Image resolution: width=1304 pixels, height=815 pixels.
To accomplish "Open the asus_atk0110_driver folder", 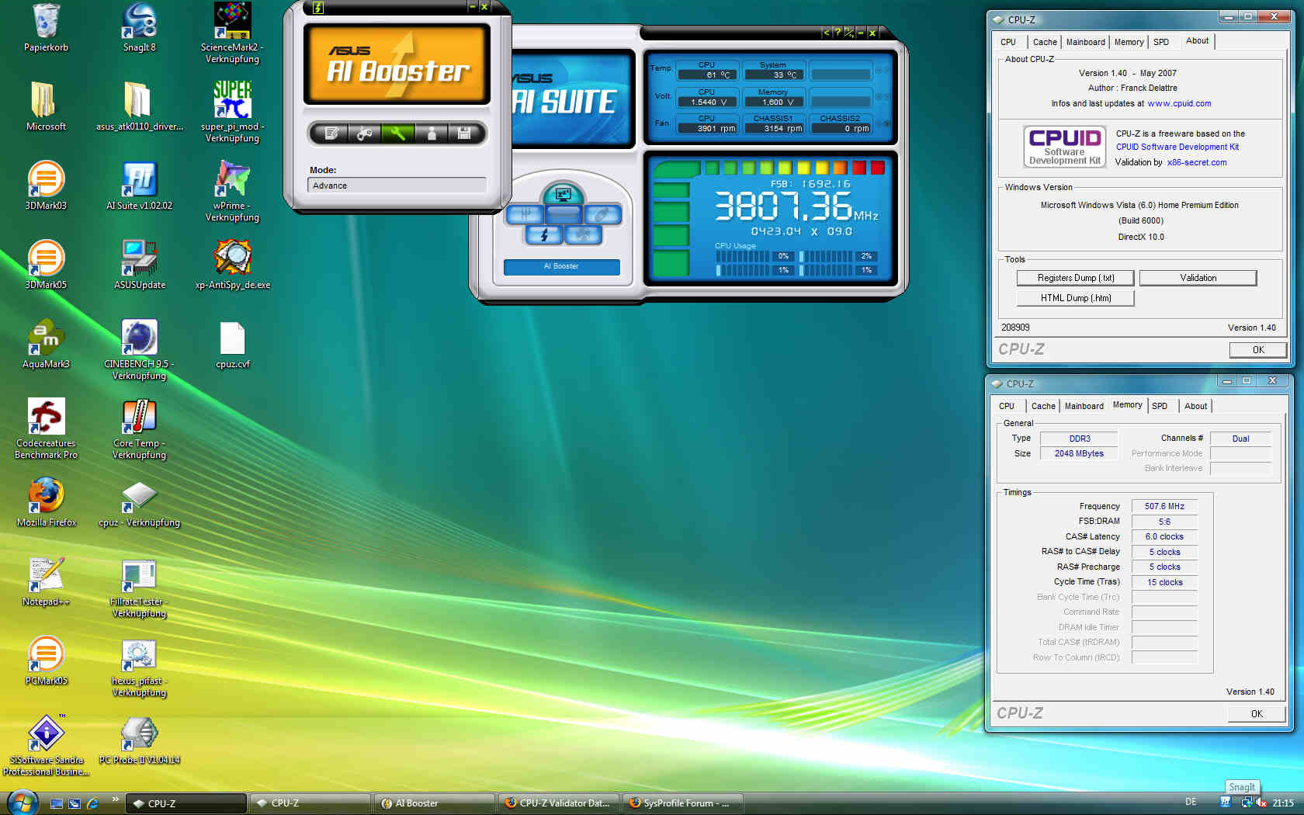I will pyautogui.click(x=139, y=107).
